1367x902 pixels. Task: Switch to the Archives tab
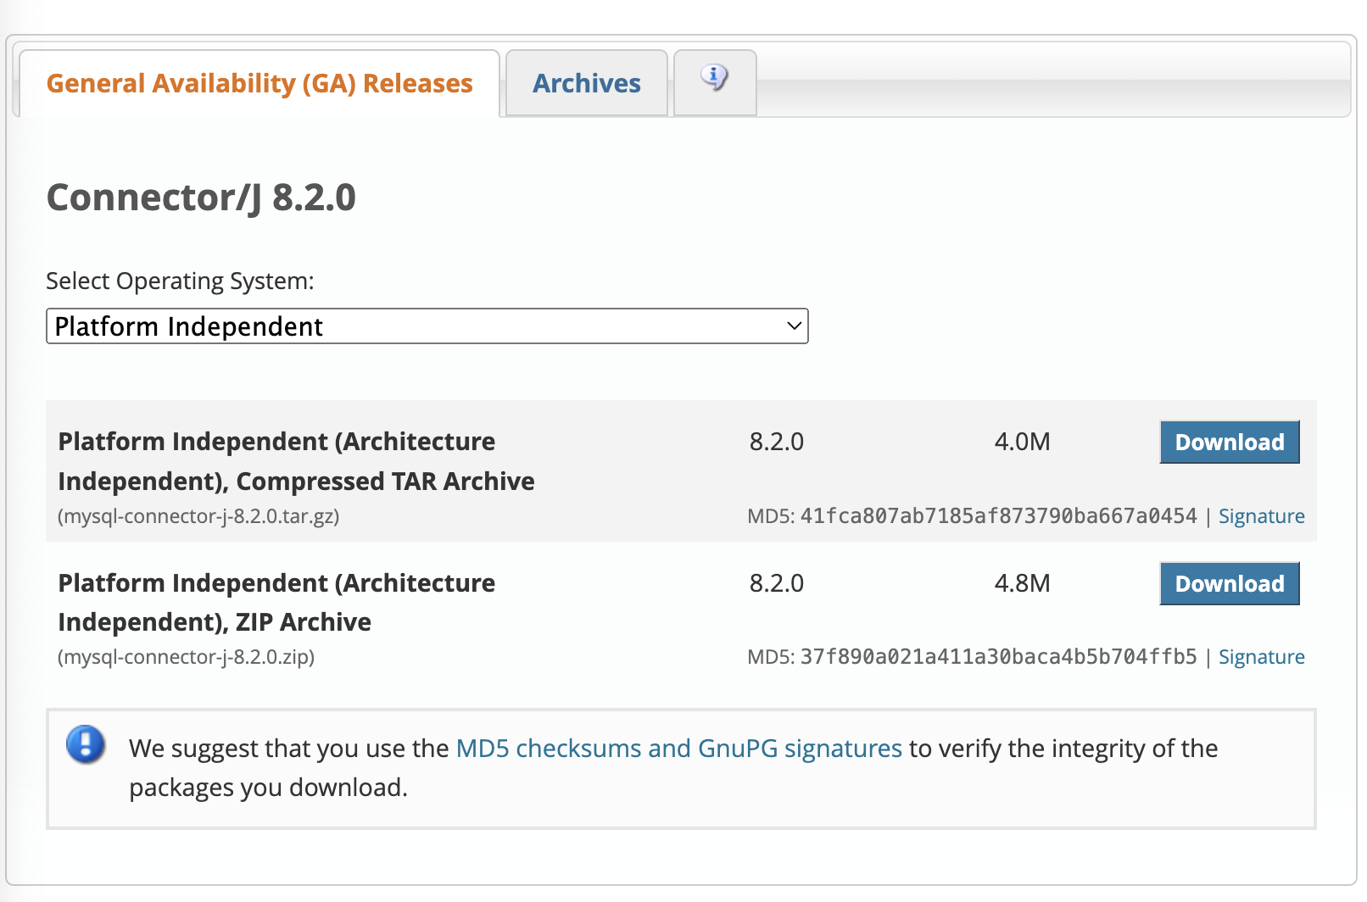click(x=587, y=83)
